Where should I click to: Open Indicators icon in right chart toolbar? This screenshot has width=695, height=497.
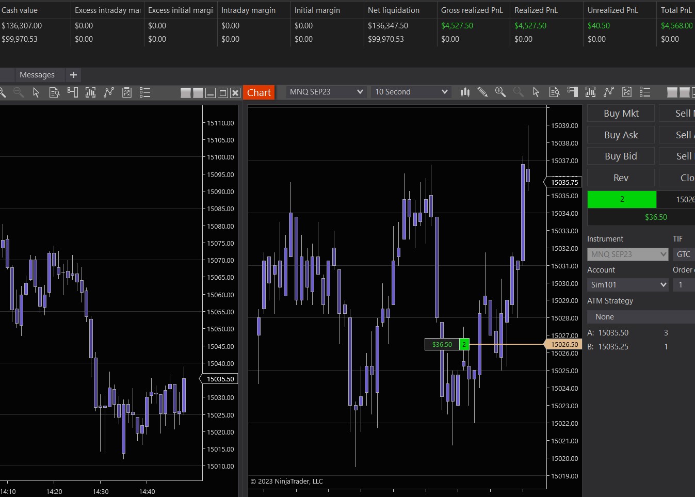coord(591,92)
